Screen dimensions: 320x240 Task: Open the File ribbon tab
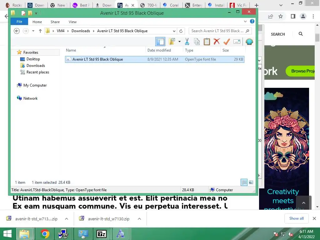coord(19,22)
